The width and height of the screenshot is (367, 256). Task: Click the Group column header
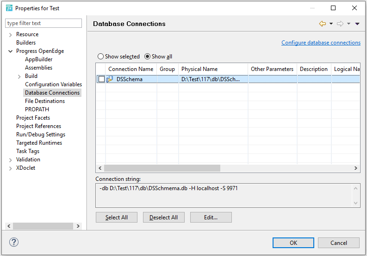[x=168, y=69]
